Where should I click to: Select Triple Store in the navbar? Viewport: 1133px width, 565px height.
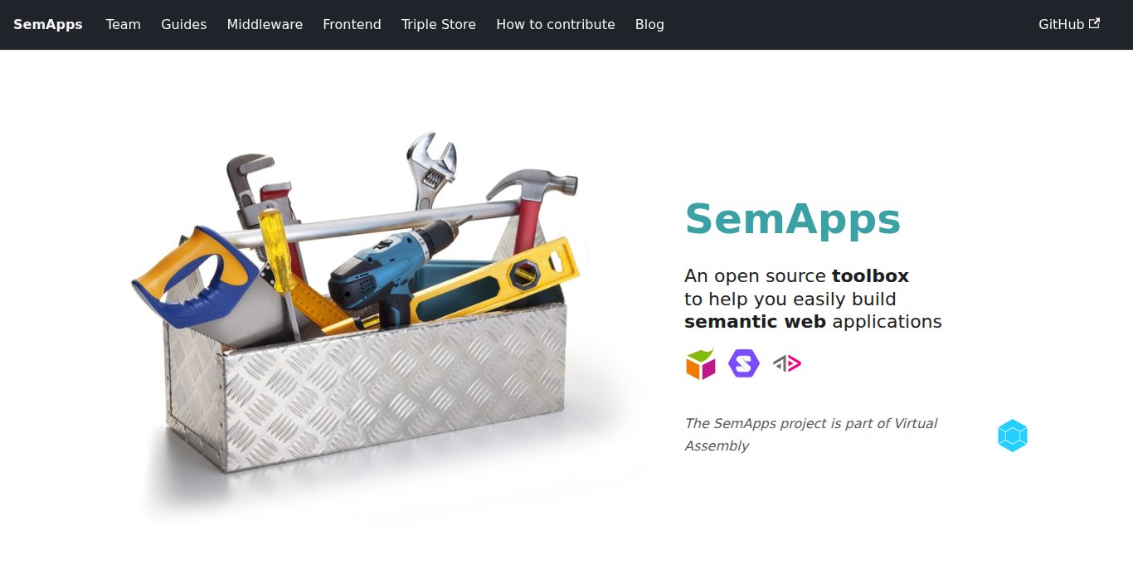coord(439,24)
